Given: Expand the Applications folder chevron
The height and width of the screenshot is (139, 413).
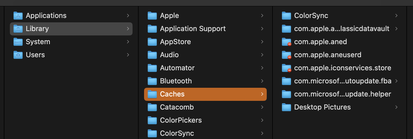Looking at the screenshot, I should pyautogui.click(x=128, y=16).
